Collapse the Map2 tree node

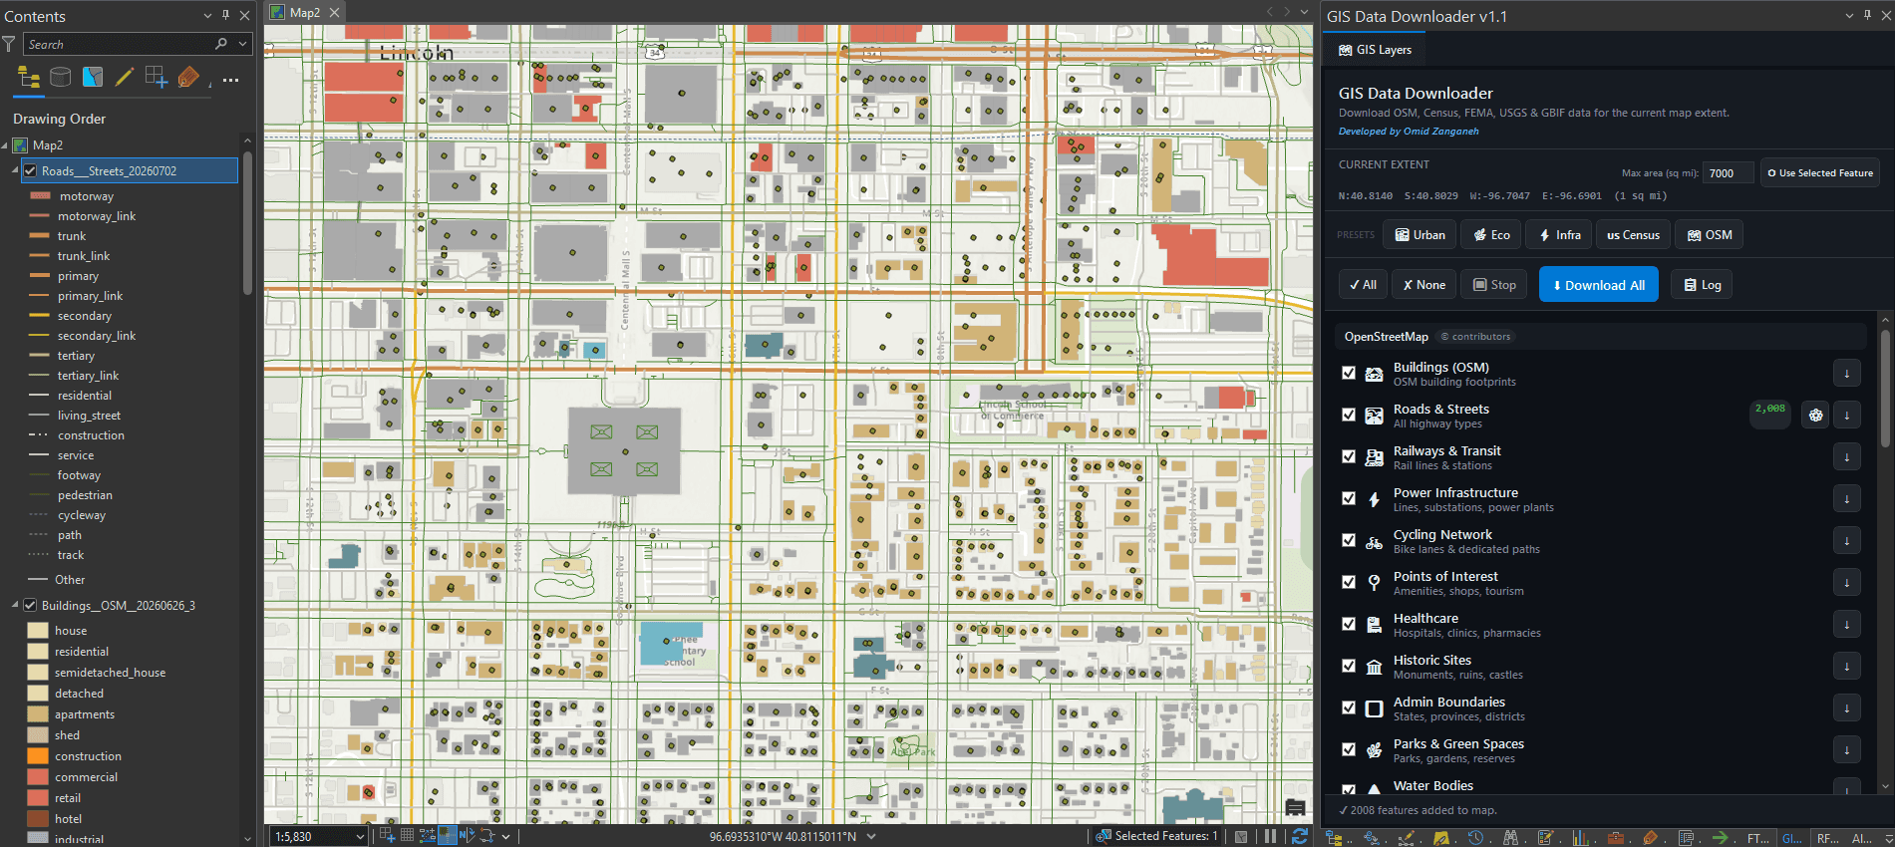5,145
